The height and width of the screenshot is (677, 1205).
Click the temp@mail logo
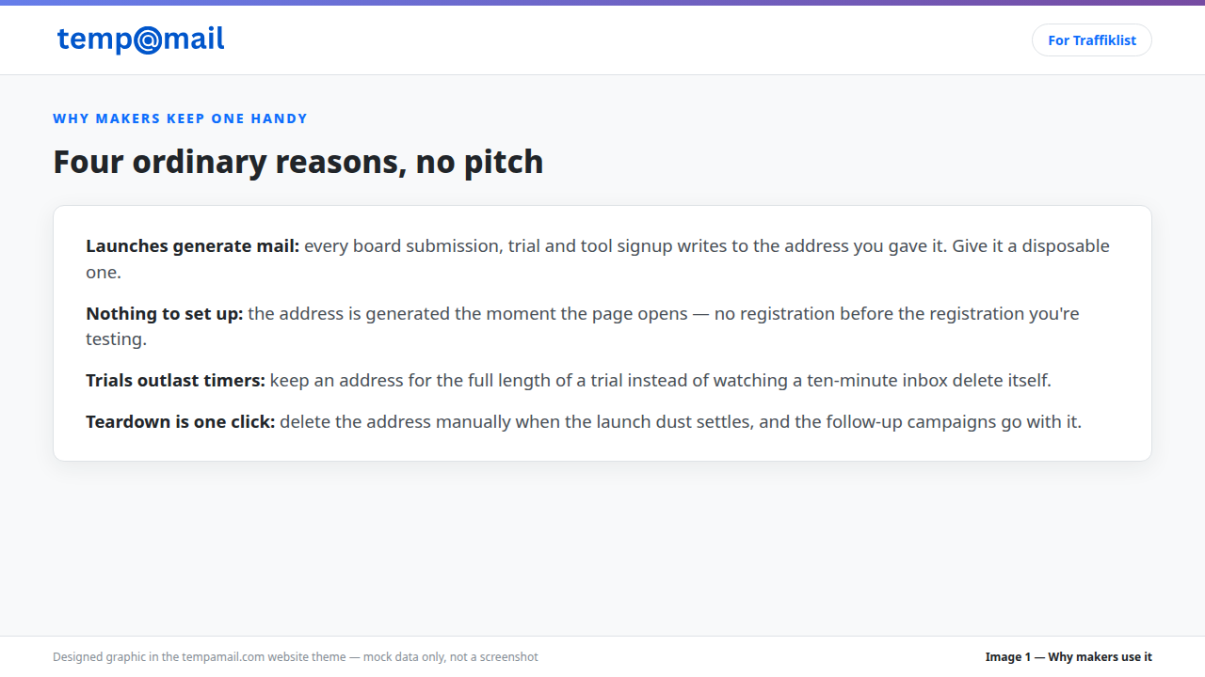point(141,39)
